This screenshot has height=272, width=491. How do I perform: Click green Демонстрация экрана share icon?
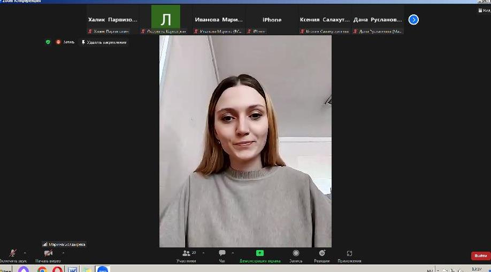pyautogui.click(x=259, y=253)
